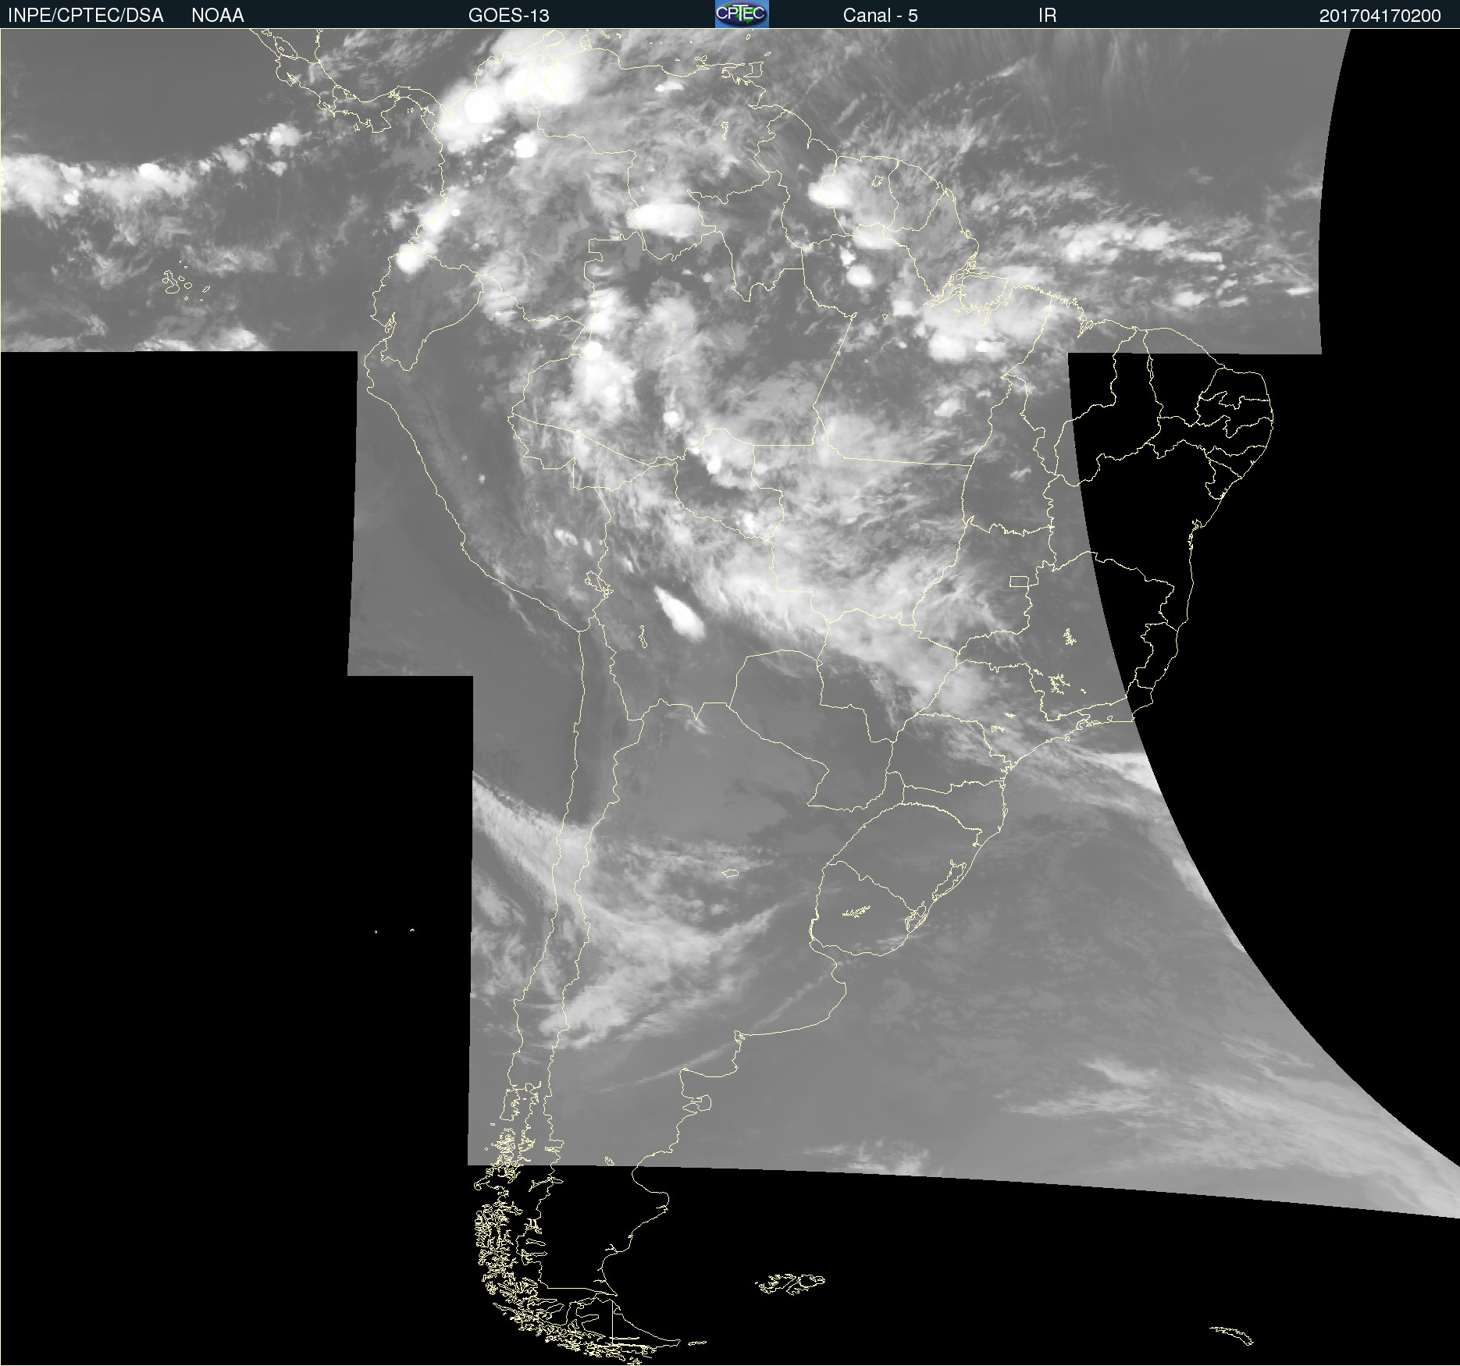Click the 201704170200 timestamp
Viewport: 1460px width, 1366px height.
[1380, 16]
